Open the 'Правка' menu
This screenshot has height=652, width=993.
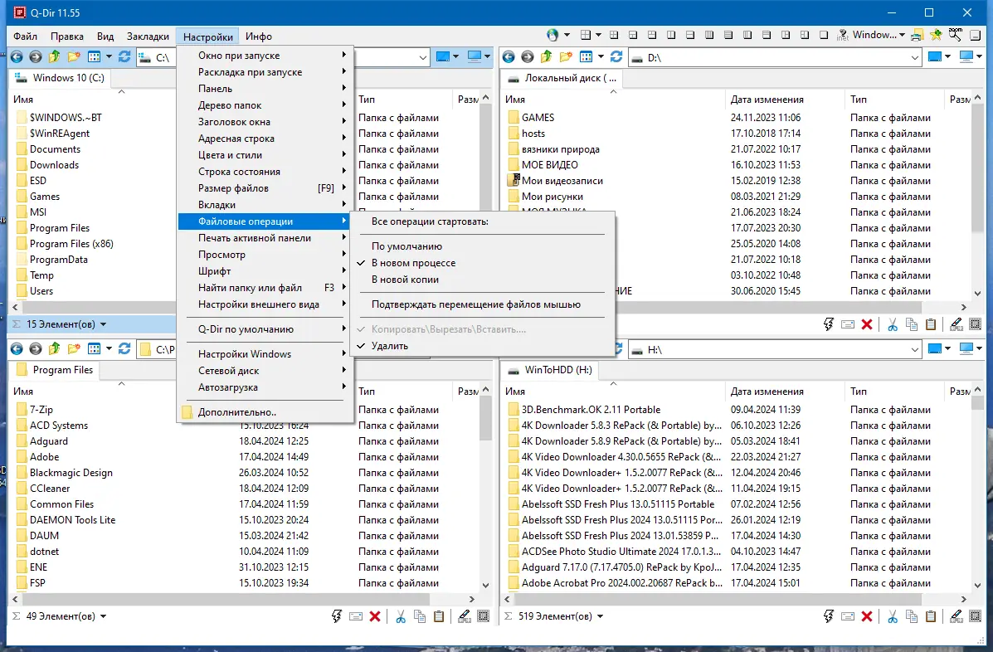[x=67, y=36]
